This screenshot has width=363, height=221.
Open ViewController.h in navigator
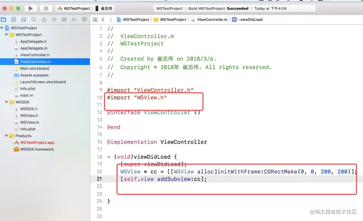[x=35, y=55]
